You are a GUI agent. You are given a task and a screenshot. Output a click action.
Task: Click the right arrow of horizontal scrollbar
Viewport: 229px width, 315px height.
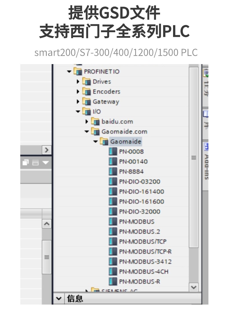tap(47, 150)
